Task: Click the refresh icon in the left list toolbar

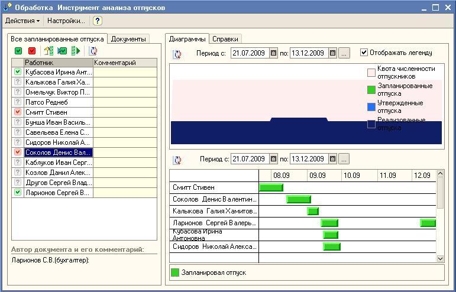Action: [x=93, y=51]
